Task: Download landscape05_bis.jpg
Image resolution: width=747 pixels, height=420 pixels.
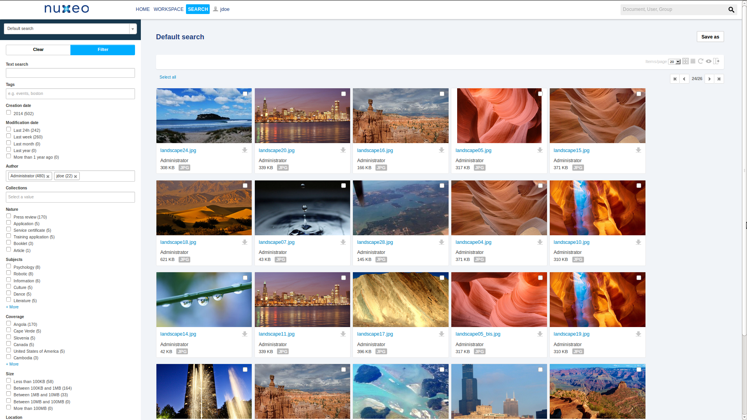Action: click(540, 334)
